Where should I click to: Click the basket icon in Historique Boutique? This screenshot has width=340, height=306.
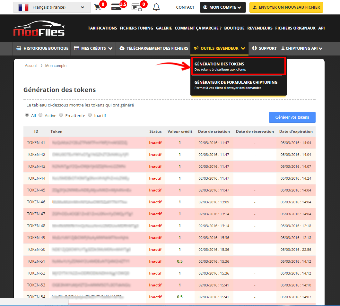pos(19,48)
